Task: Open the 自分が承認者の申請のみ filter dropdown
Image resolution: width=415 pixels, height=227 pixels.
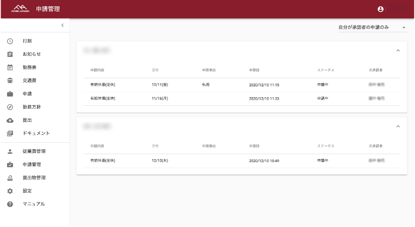Action: click(x=372, y=27)
